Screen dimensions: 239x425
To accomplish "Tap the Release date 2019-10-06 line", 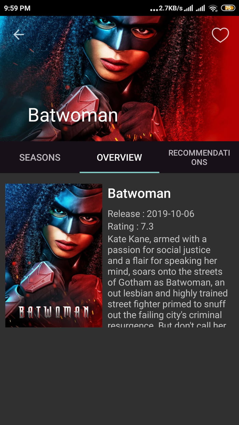I will tap(151, 214).
